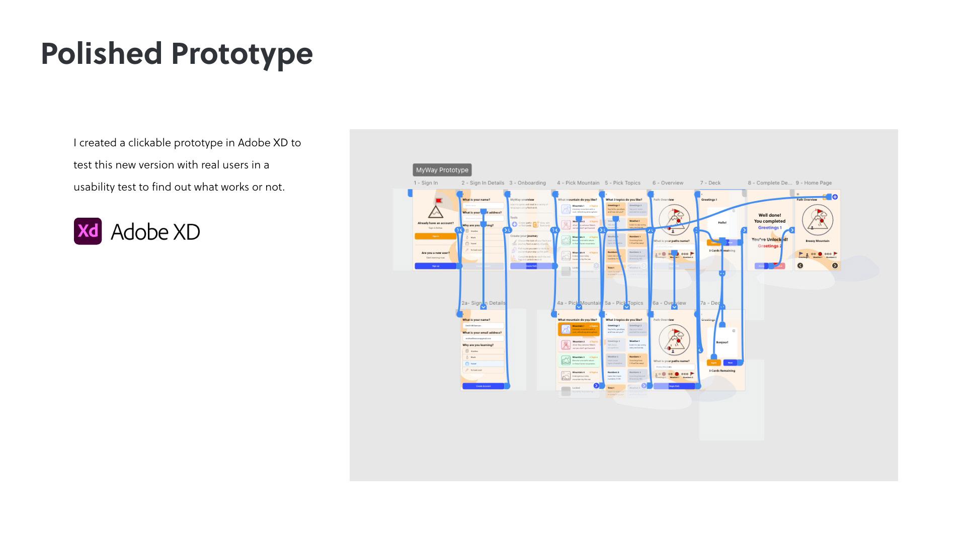Screen dimensions: 966x543
Task: Click the Mountain 1 thumbnail icon in 4a artboard
Action: [566, 329]
